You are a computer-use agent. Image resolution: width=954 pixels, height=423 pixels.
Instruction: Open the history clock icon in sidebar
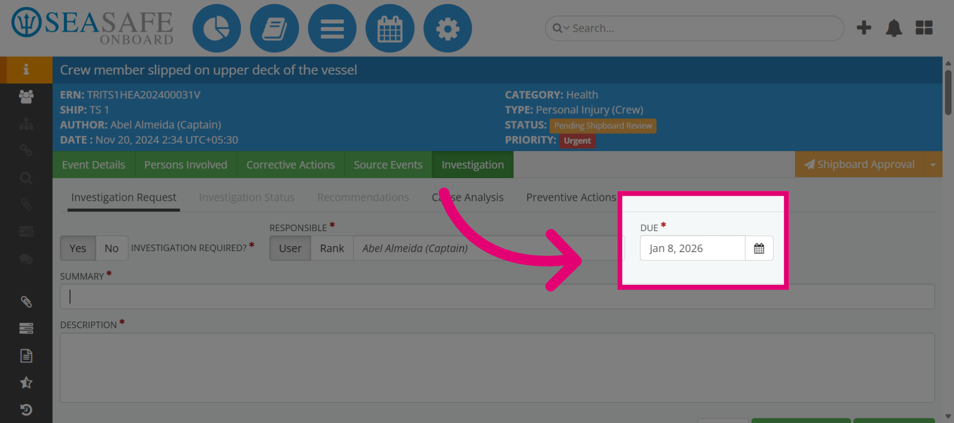click(26, 410)
